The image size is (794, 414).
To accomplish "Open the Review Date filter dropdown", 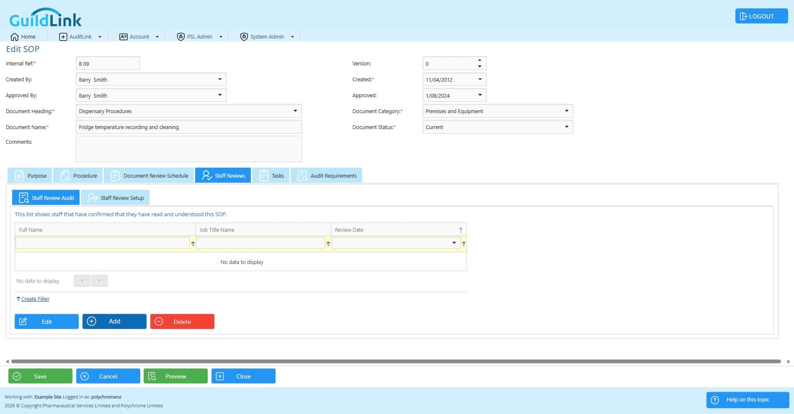I will [454, 243].
